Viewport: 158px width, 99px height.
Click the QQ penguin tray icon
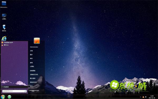(143, 97)
